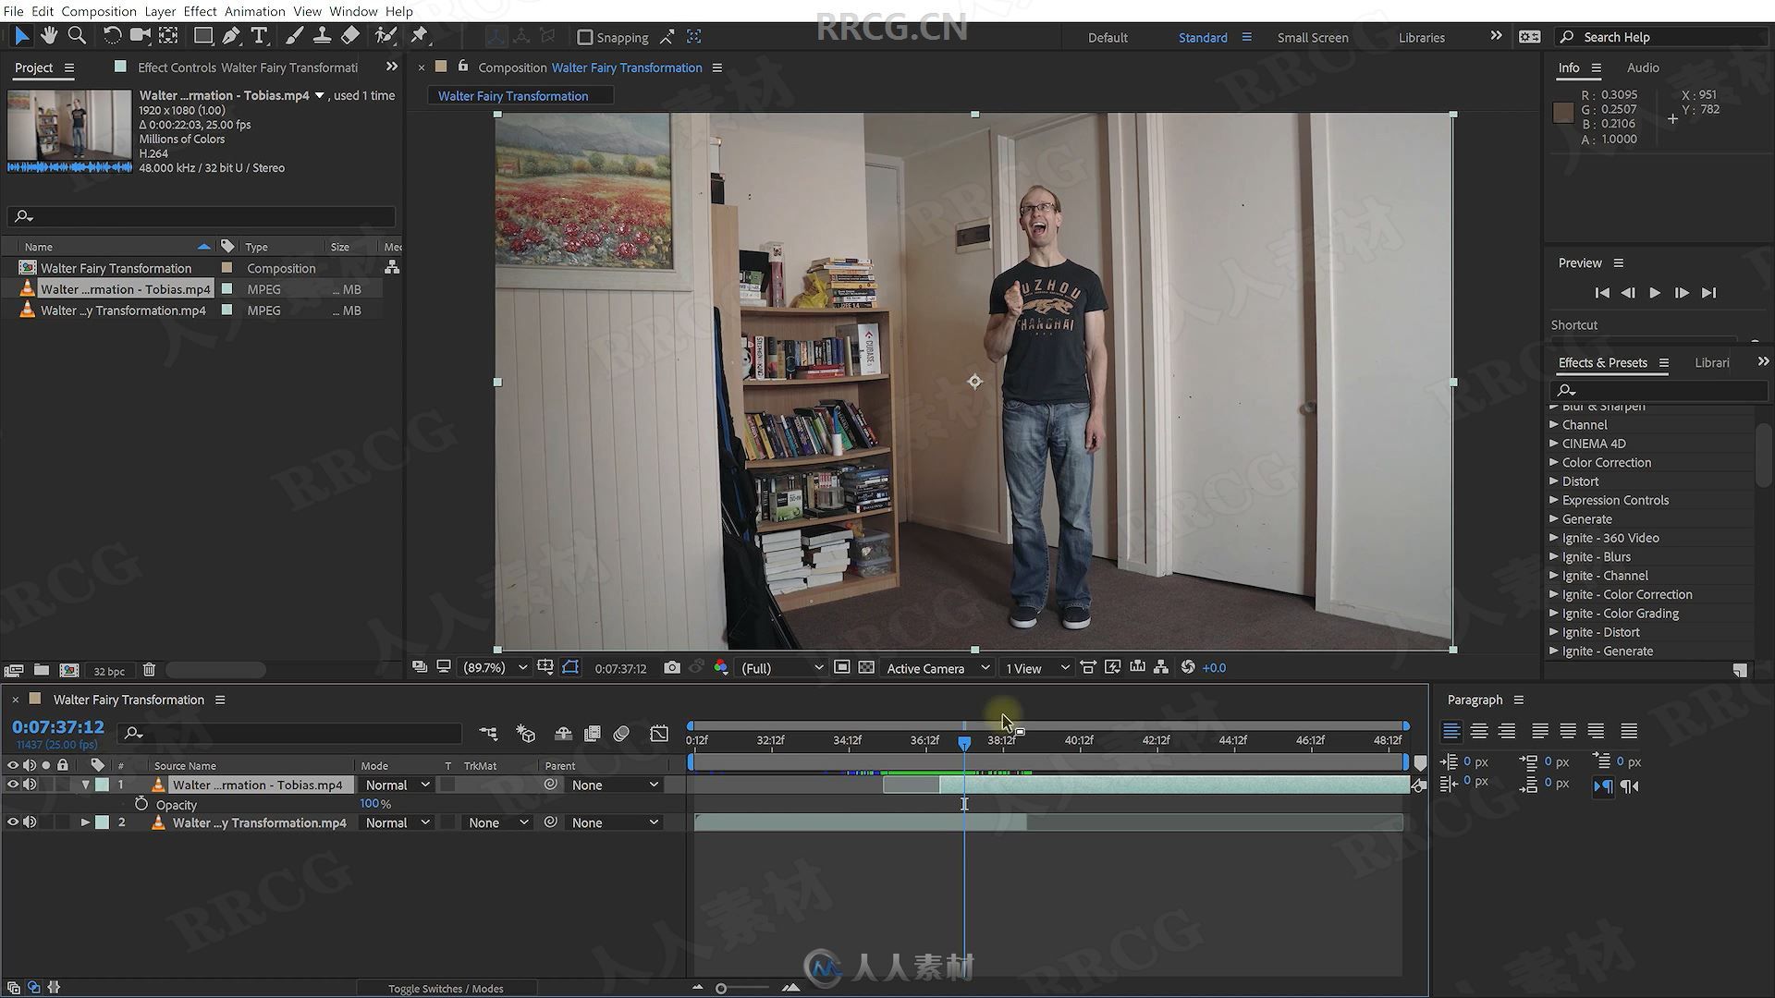Image resolution: width=1775 pixels, height=998 pixels.
Task: Open the Composition menu
Action: 99,11
